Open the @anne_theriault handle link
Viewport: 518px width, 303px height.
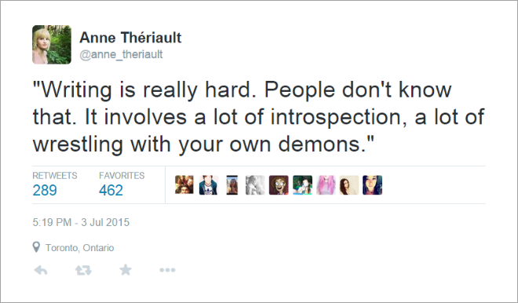pyautogui.click(x=121, y=54)
